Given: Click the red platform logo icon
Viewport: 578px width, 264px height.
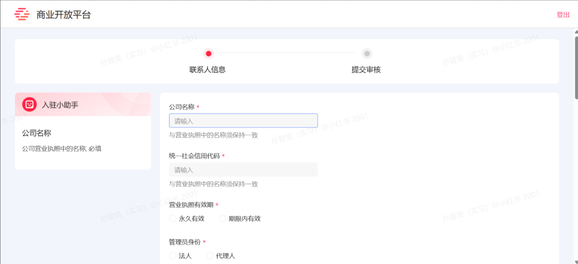Looking at the screenshot, I should point(22,14).
